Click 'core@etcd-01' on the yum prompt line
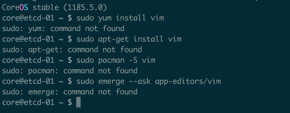Image resolution: width=290 pixels, height=113 pixels. [28, 18]
